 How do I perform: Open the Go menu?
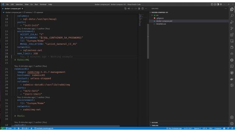click(x=32, y=4)
